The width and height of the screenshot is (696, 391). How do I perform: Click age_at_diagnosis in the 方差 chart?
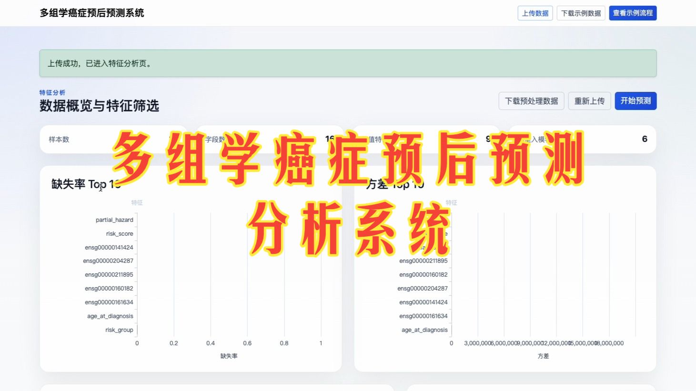(x=424, y=330)
